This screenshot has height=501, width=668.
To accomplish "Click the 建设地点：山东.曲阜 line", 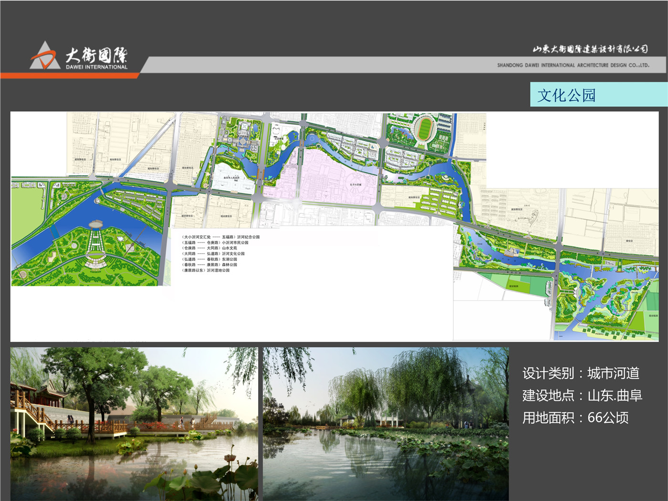I will coord(582,396).
